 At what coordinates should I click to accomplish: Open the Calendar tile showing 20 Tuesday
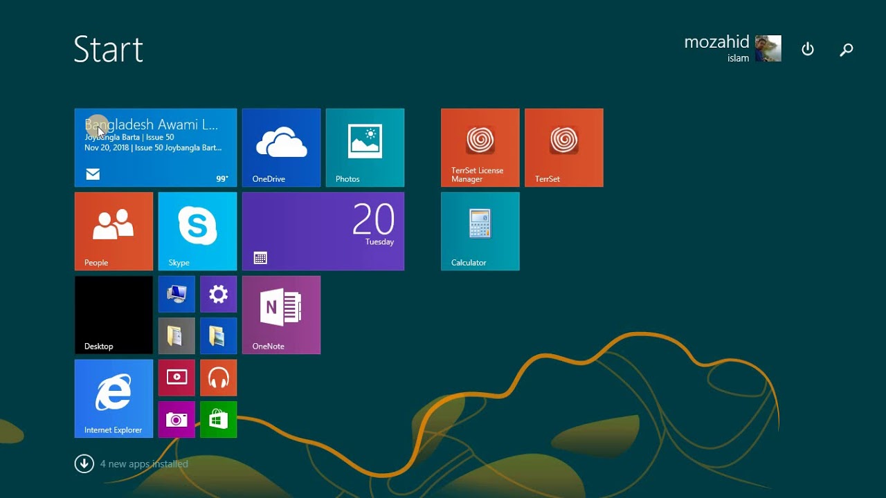pyautogui.click(x=323, y=231)
